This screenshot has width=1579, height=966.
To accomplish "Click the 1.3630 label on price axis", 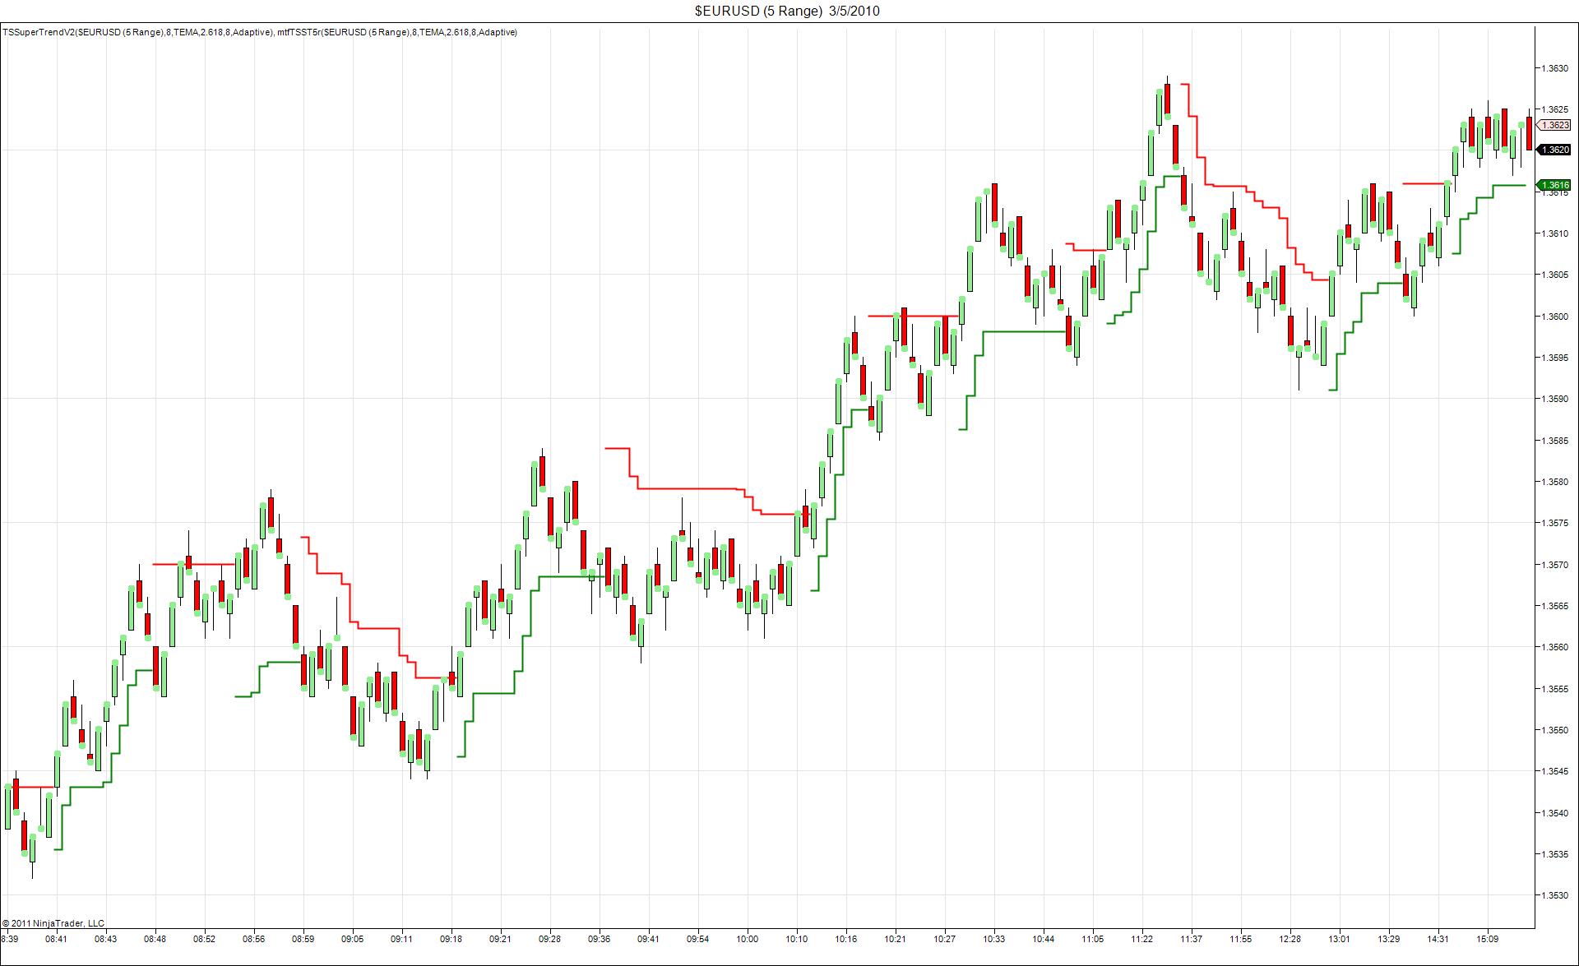I will 1554,68.
